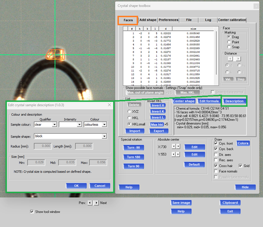Screen dimensions: 263x227
Task: Open the Draw Colors button
Action: [243, 143]
